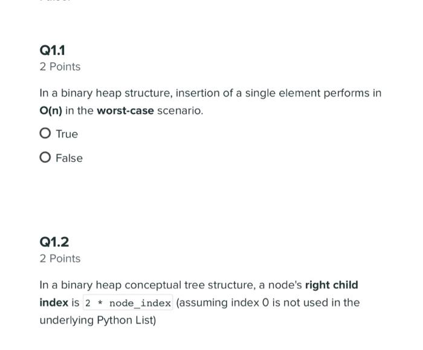Click the 2 Points label under Q1.2
423x350 pixels.
click(60, 258)
